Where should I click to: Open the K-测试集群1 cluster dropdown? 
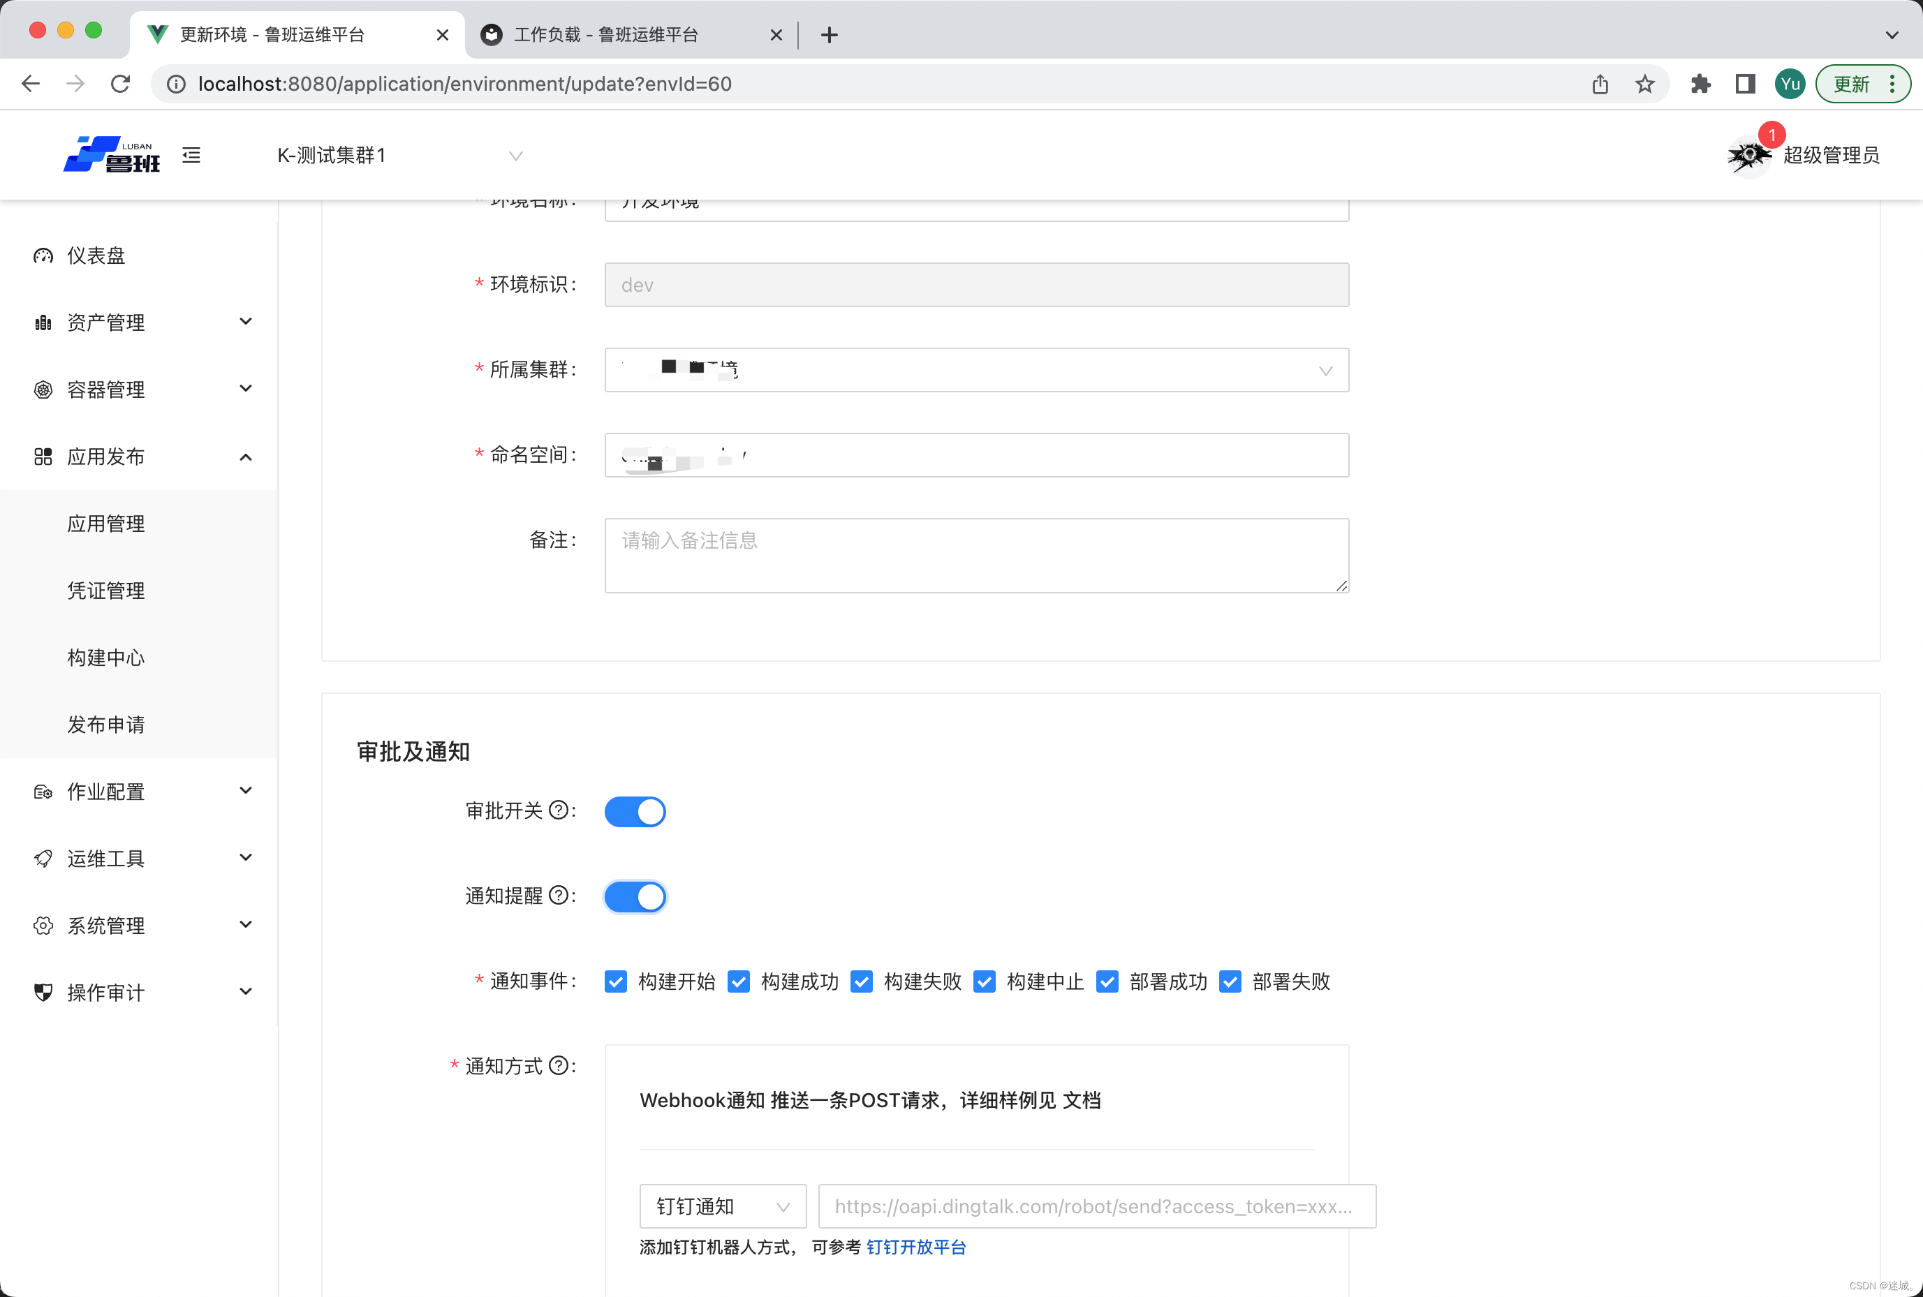click(399, 156)
